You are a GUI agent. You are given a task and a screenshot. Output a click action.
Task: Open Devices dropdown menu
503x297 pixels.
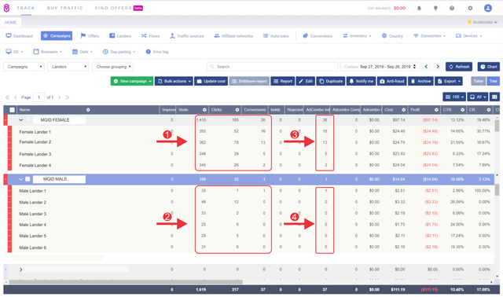[468, 36]
